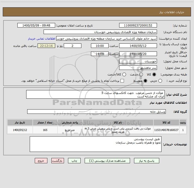The height and width of the screenshot is (188, 194).
Task: Choose the جزیی purchase type radio
Action: 160,81
